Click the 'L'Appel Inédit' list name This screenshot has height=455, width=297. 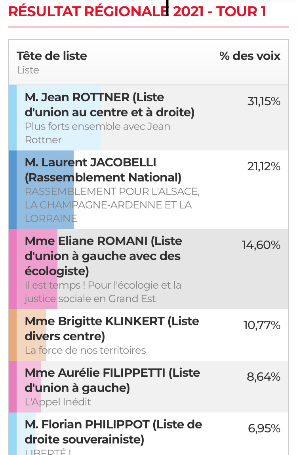coord(58,402)
